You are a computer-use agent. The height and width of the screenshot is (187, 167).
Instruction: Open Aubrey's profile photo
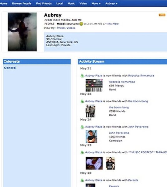pos(22,32)
